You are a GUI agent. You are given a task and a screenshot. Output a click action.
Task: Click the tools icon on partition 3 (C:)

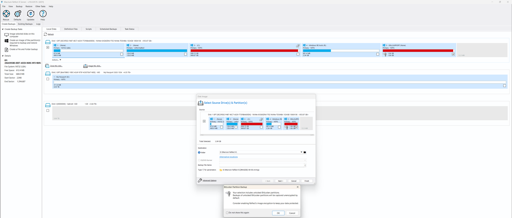click(298, 46)
